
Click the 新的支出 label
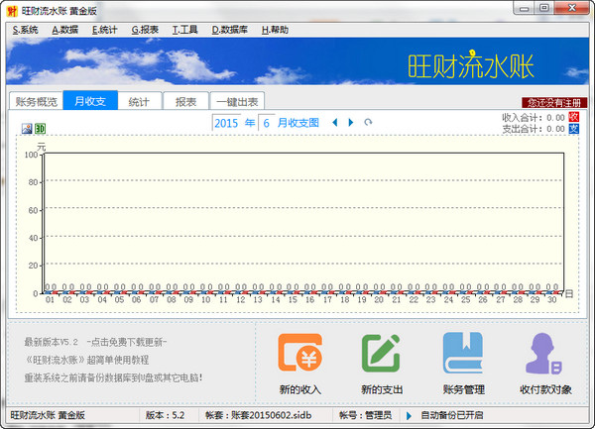pyautogui.click(x=382, y=389)
